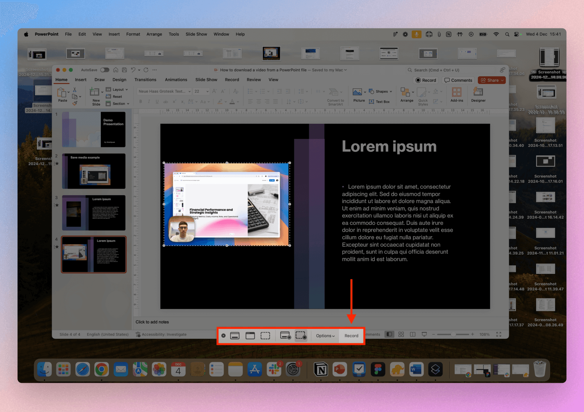Toggle the AutoSave switch
The height and width of the screenshot is (412, 584).
105,70
